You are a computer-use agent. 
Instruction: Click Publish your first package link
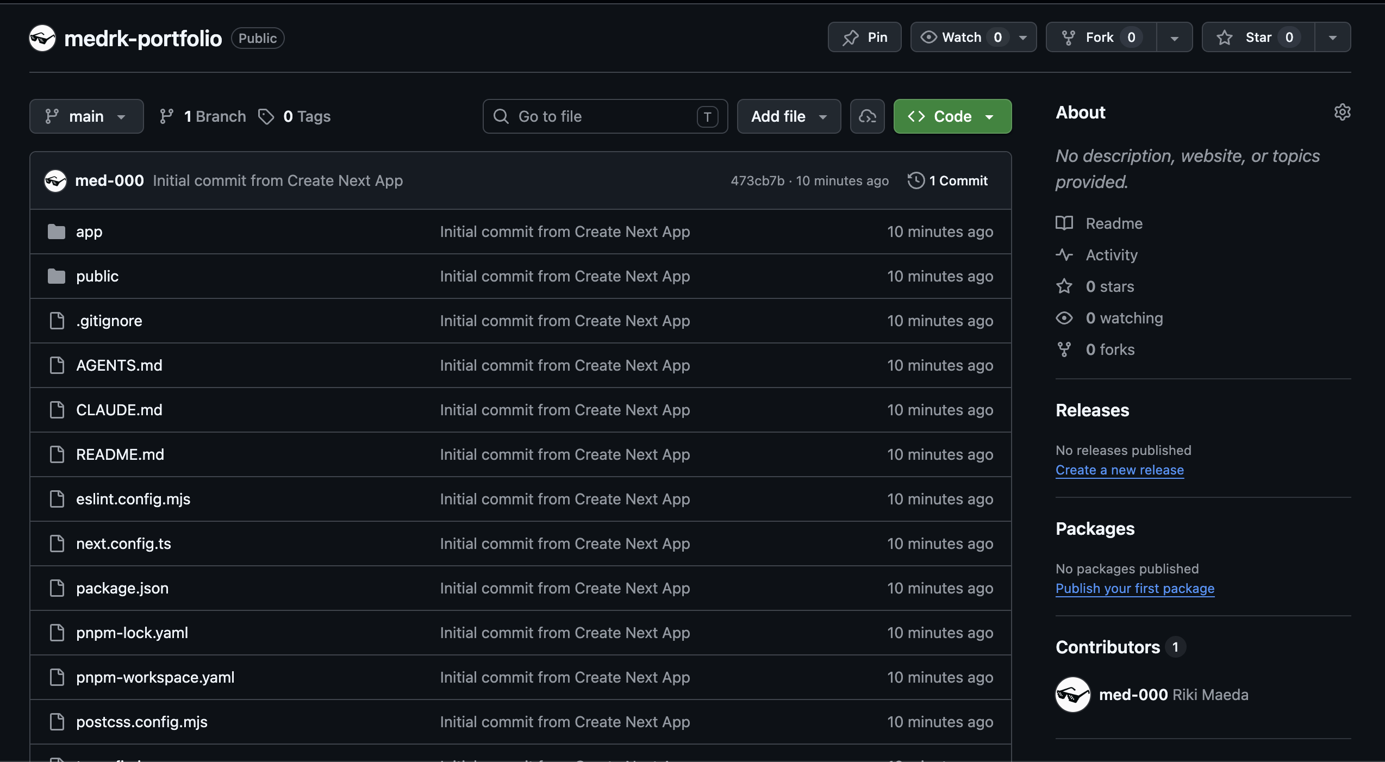[x=1134, y=588]
